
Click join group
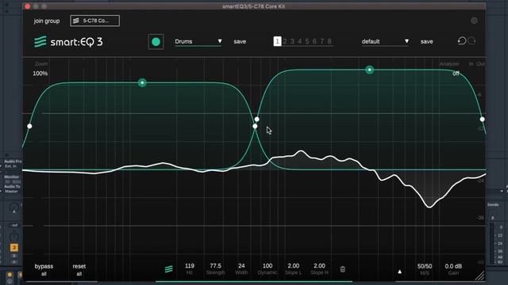[47, 21]
